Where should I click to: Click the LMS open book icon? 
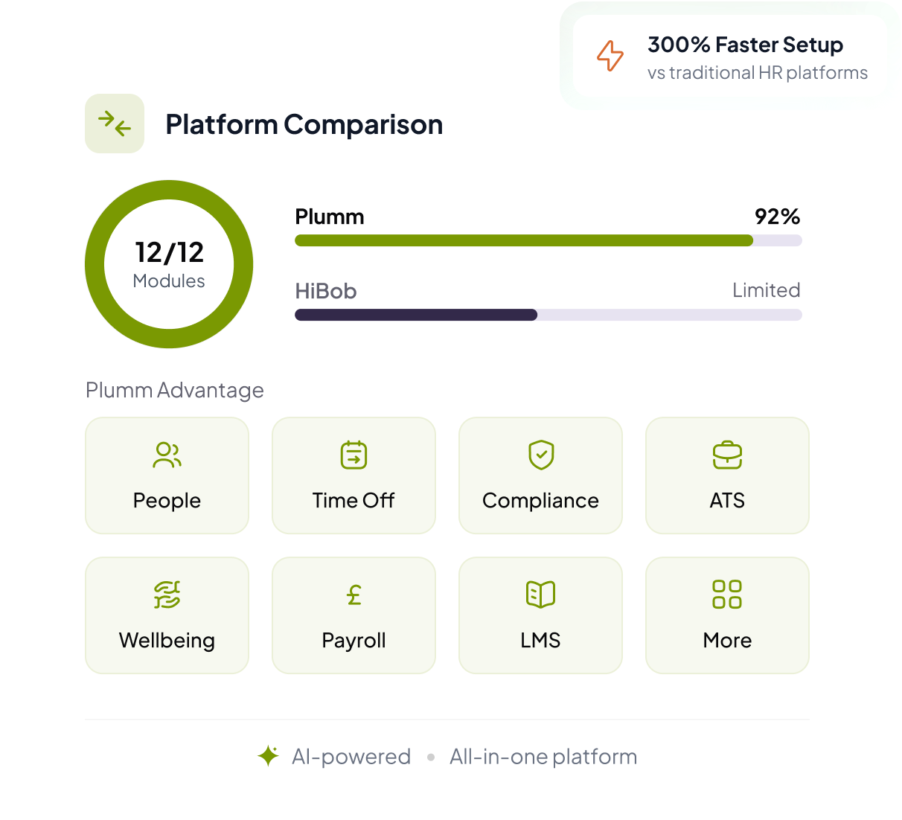[540, 595]
